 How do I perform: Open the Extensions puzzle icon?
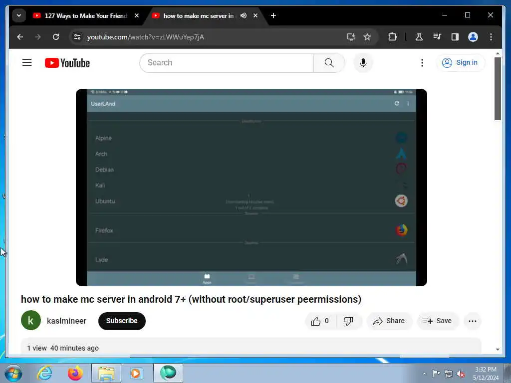pos(392,37)
